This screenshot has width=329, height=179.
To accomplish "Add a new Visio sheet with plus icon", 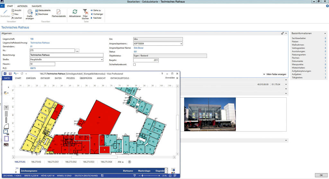I will pos(129,162).
